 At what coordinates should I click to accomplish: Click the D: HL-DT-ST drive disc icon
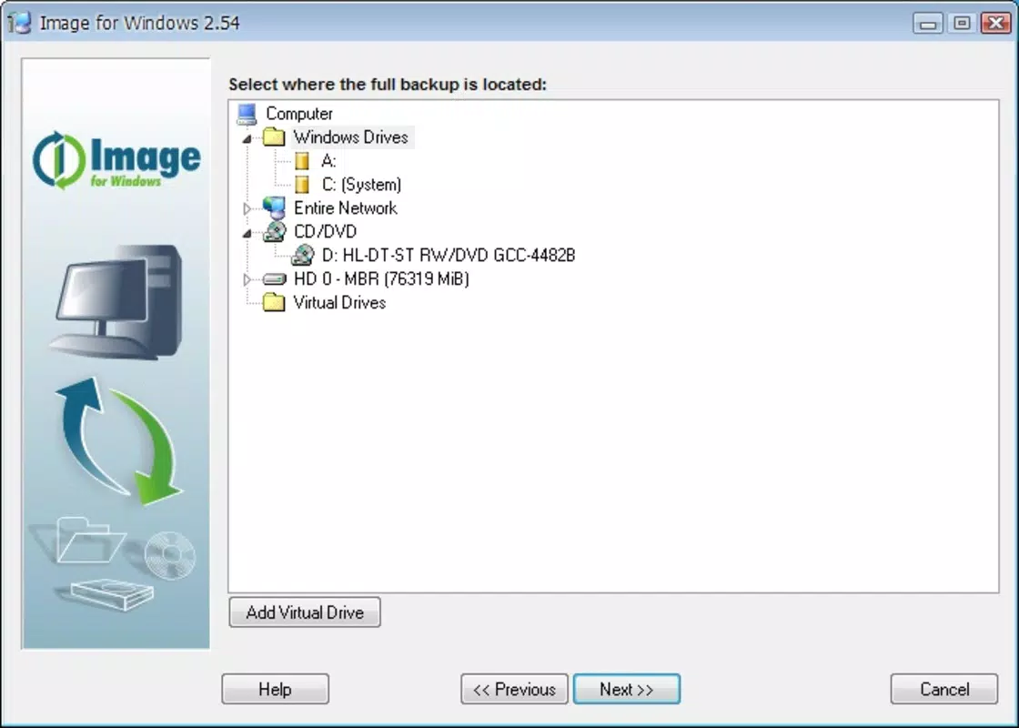point(302,256)
